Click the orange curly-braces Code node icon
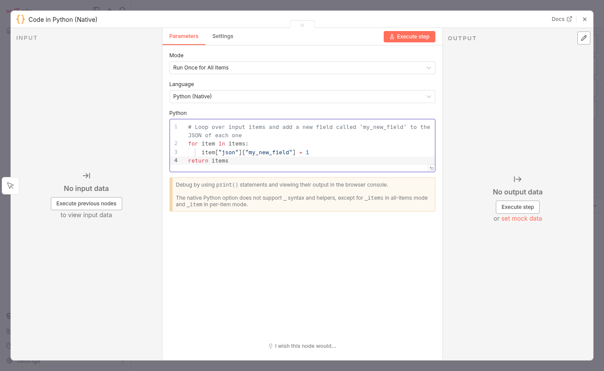This screenshot has width=604, height=371. pos(20,19)
